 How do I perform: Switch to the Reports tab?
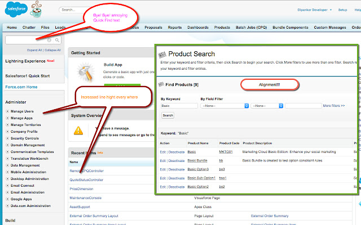pos(175,28)
